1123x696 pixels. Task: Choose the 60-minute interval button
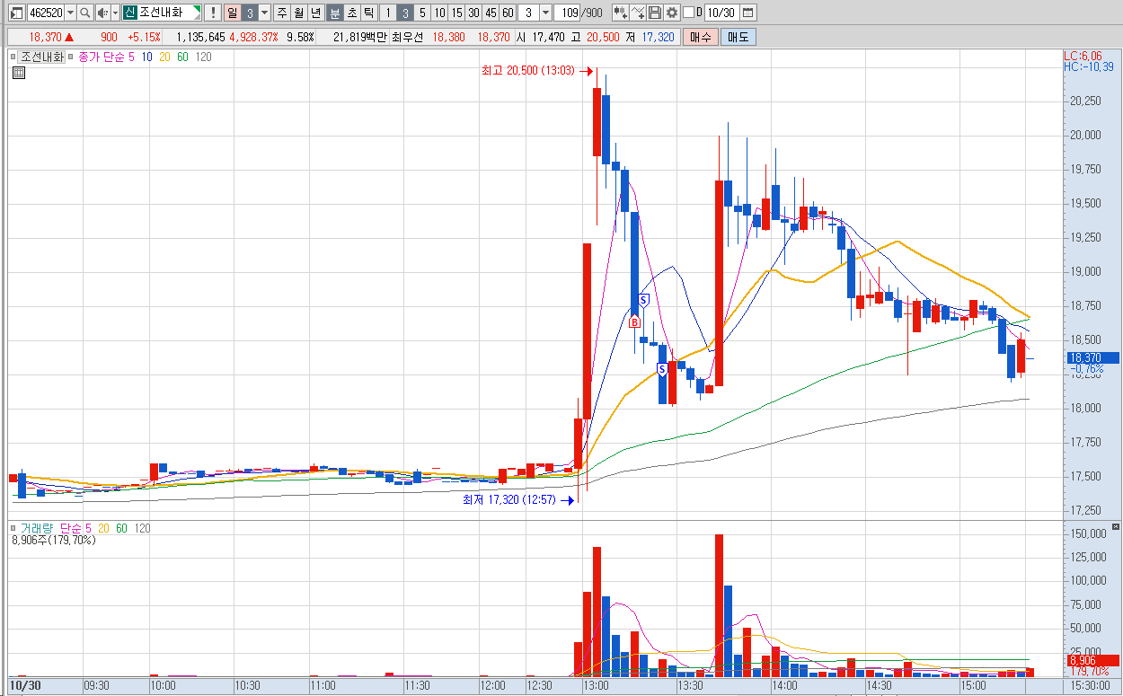508,13
